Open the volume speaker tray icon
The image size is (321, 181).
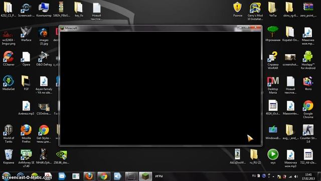pos(296,176)
